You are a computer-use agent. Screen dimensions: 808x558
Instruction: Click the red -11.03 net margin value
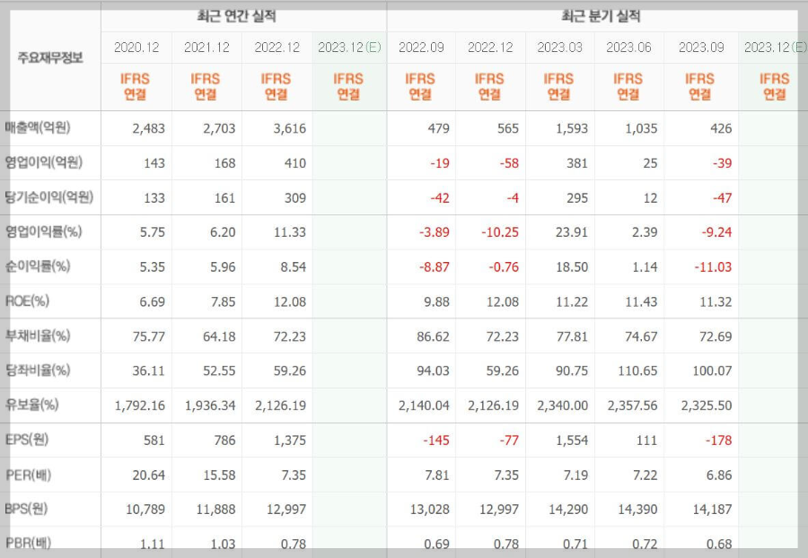point(713,266)
